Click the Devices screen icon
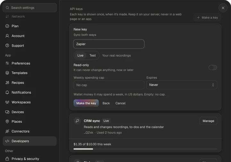Viewport: 231px width, 162px height. [7, 112]
